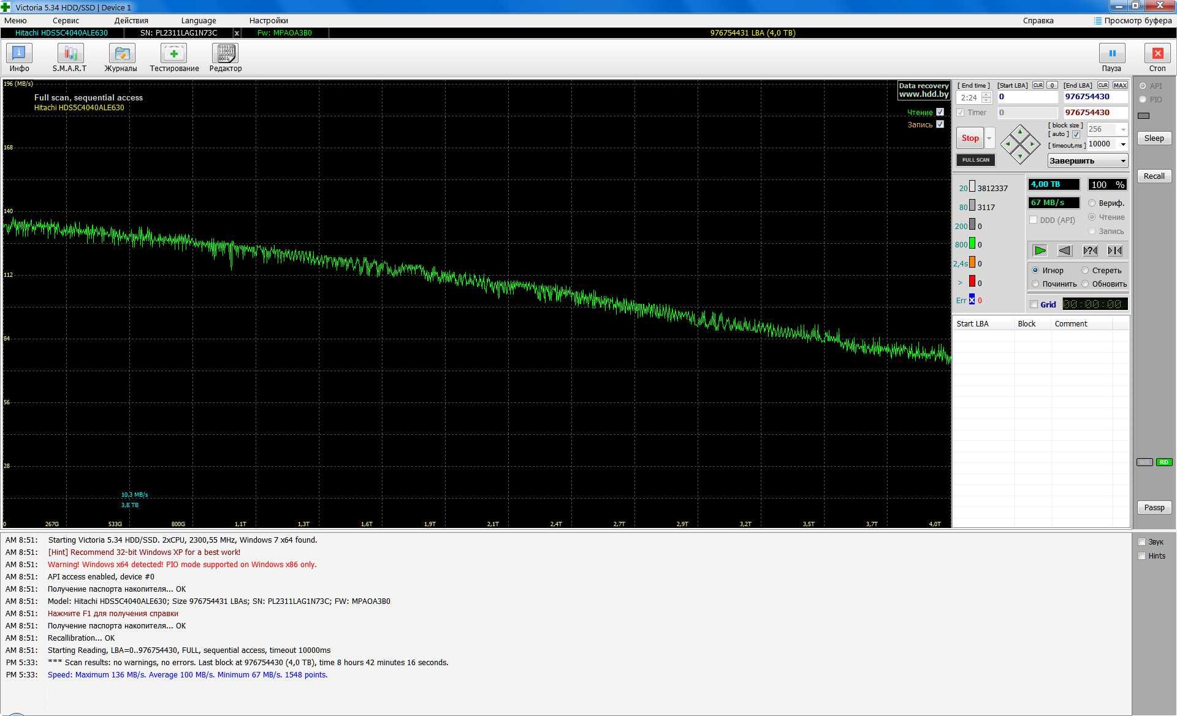Toggle the Чтение graph checkbox
This screenshot has width=1177, height=716.
[940, 112]
